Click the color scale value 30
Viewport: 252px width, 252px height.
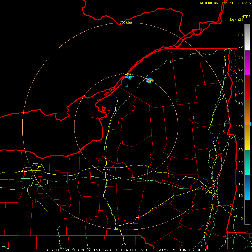(x=241, y=150)
